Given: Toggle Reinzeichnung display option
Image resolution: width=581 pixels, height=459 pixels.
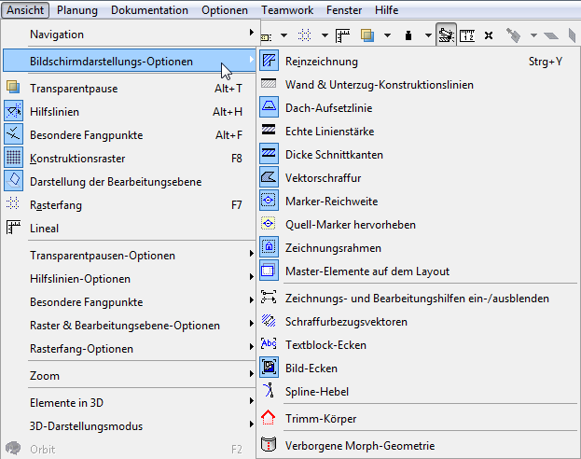Looking at the screenshot, I should pyautogui.click(x=418, y=62).
